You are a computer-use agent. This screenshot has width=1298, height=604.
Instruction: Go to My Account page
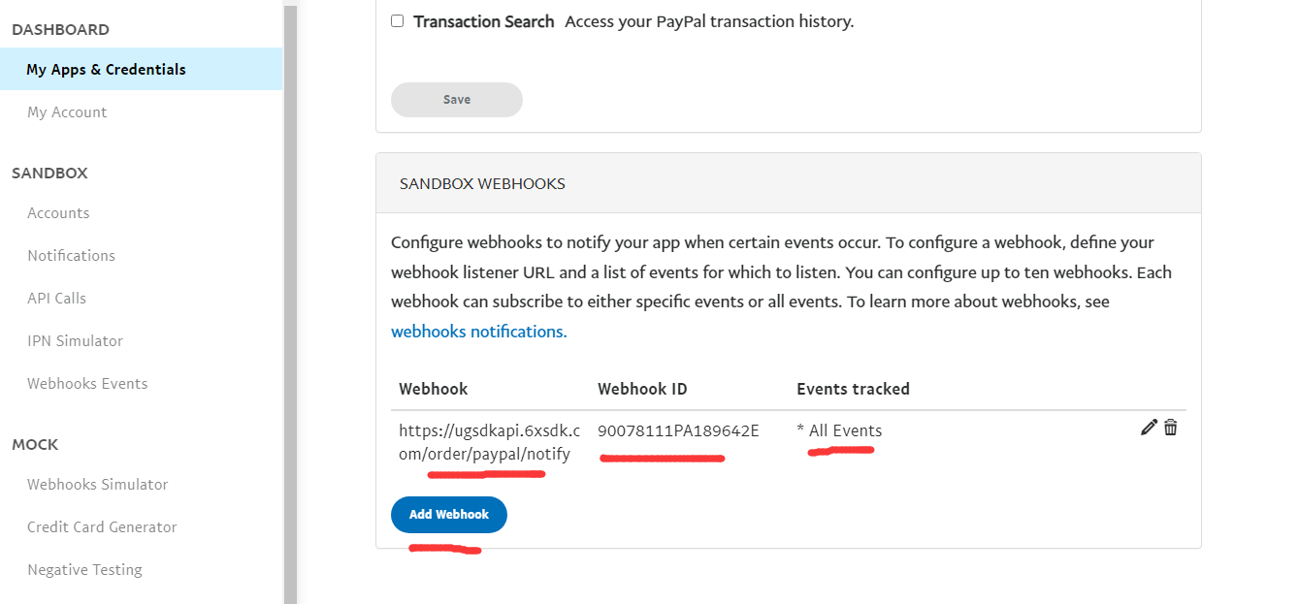point(67,112)
